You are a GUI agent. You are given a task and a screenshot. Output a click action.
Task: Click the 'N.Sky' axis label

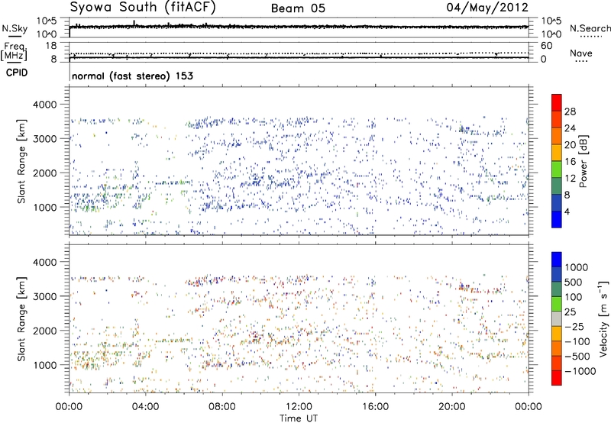coord(15,28)
